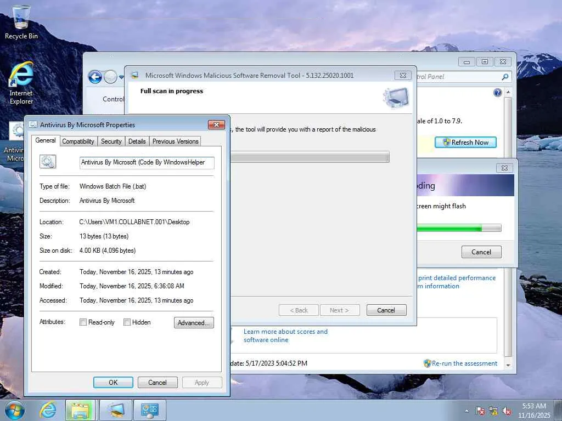Image resolution: width=562 pixels, height=421 pixels.
Task: Open Action Center flag tray icon
Action: click(480, 411)
